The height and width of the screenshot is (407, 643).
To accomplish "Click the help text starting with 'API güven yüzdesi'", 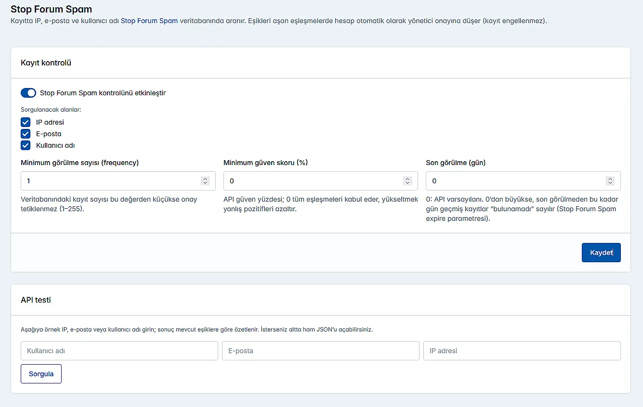I will click(321, 204).
